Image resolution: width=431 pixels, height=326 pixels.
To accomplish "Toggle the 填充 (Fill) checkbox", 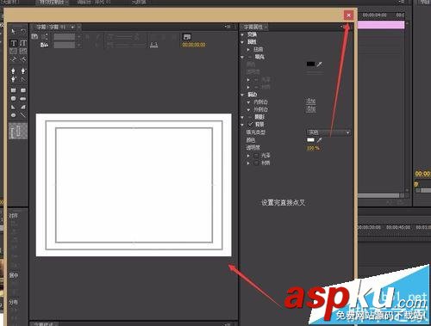I will pos(250,57).
